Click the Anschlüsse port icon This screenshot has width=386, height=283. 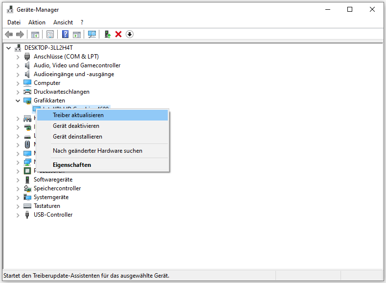tap(27, 57)
